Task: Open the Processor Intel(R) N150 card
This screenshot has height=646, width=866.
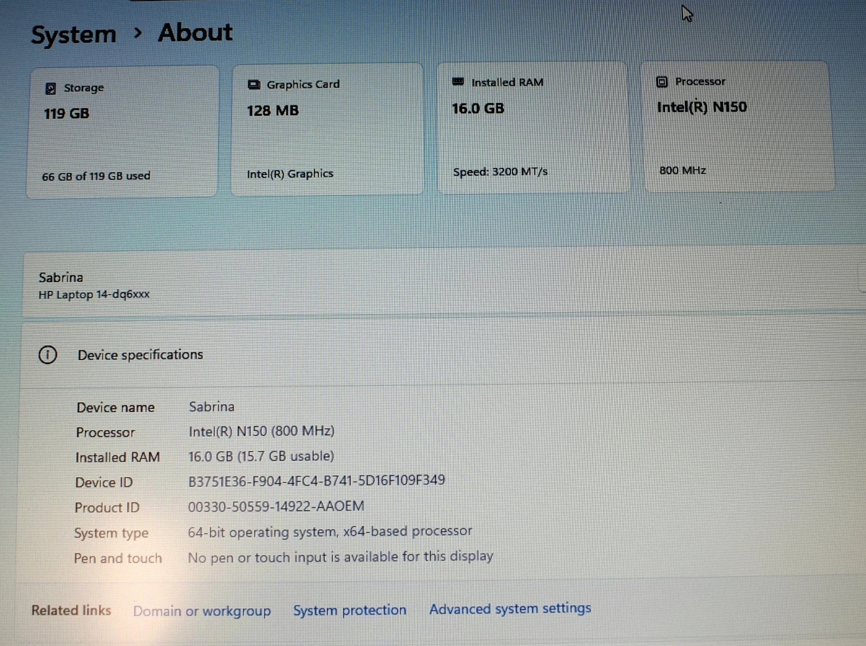Action: point(738,126)
